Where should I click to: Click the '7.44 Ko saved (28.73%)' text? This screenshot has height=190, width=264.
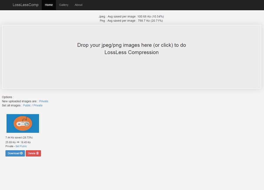(x=19, y=138)
